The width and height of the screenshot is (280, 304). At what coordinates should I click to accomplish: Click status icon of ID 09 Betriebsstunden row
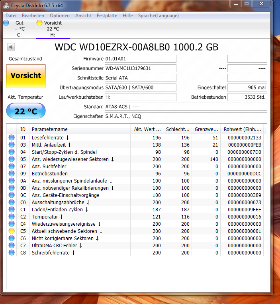12,173
